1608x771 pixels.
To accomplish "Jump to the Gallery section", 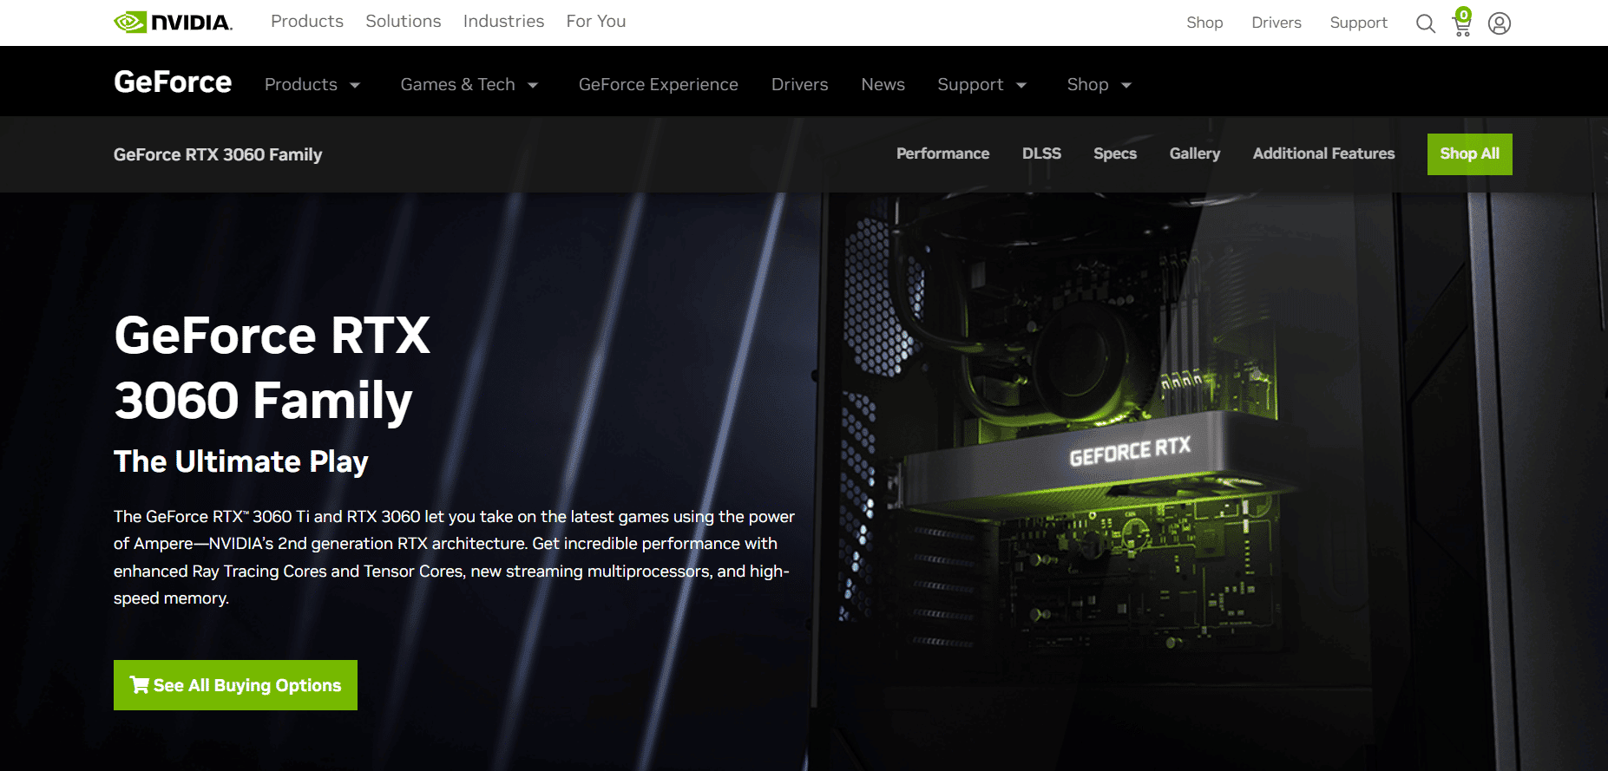I will (x=1195, y=154).
